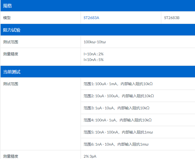Click 测试范围 label under 当前测试
This screenshot has width=195, height=159.
tap(10, 84)
